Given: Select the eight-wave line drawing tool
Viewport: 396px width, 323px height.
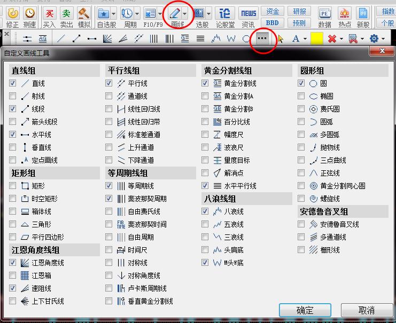Looking at the screenshot, I should (x=216, y=38).
